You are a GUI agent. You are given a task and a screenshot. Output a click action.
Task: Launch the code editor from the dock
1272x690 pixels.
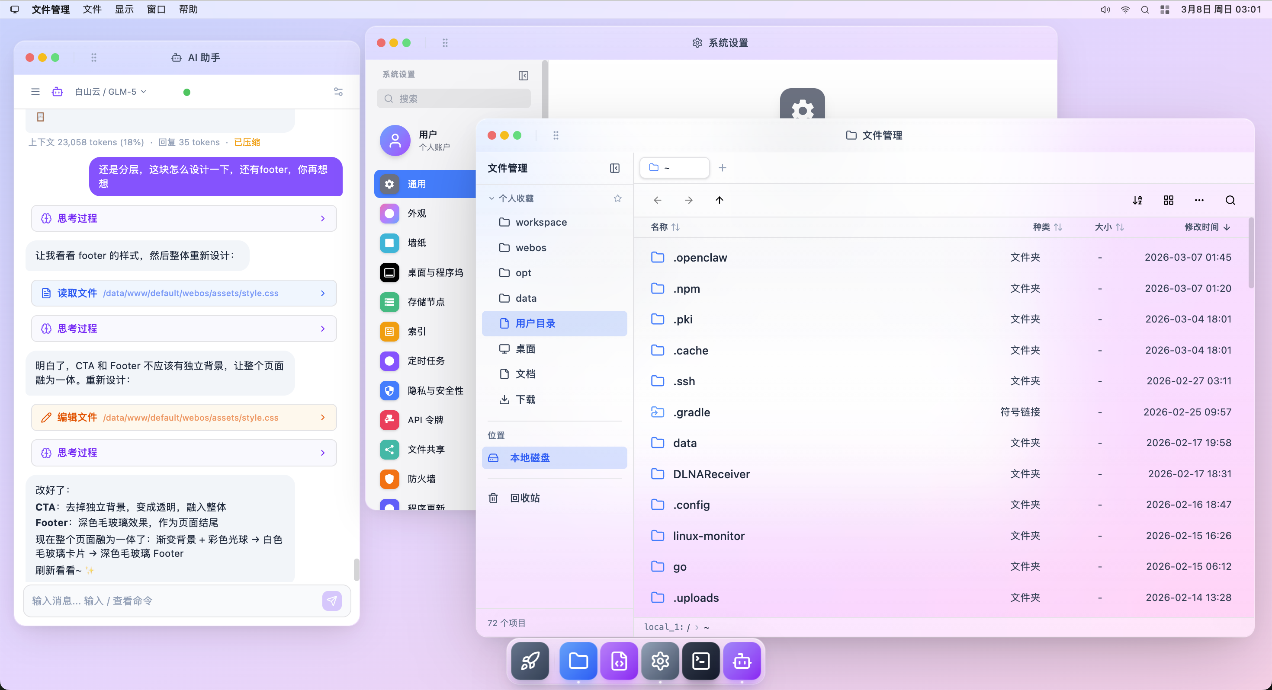(x=619, y=661)
